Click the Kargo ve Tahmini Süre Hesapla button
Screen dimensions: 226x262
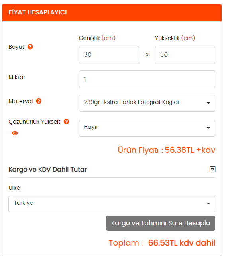point(161,223)
